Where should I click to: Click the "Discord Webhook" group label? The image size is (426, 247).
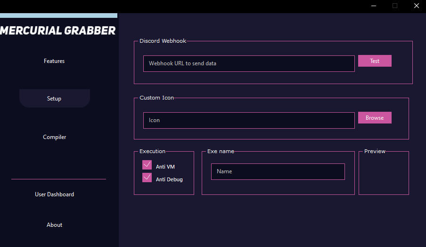163,41
